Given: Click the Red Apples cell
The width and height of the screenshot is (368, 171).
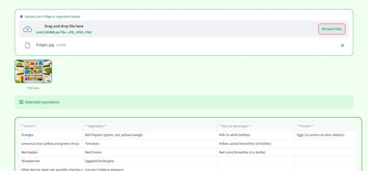Looking at the screenshot, I should point(51,152).
